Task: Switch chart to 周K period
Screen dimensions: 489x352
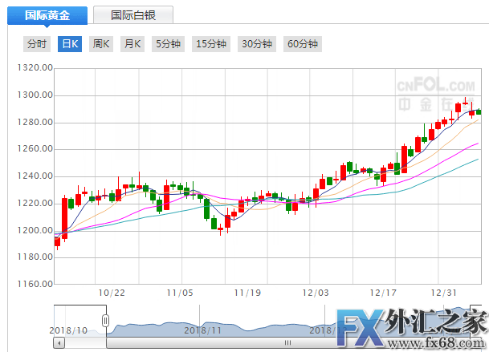Action: coord(101,44)
